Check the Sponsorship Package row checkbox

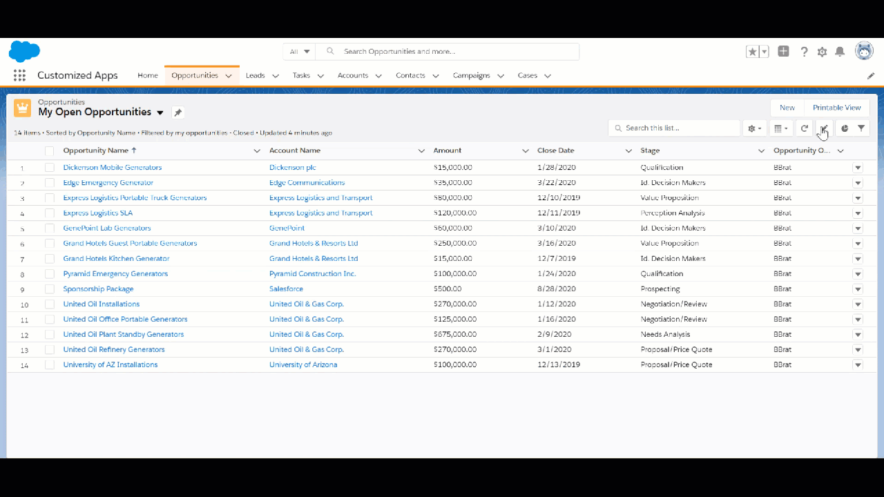tap(49, 289)
